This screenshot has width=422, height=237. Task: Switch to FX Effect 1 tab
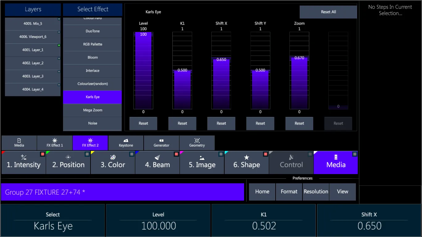pos(55,143)
